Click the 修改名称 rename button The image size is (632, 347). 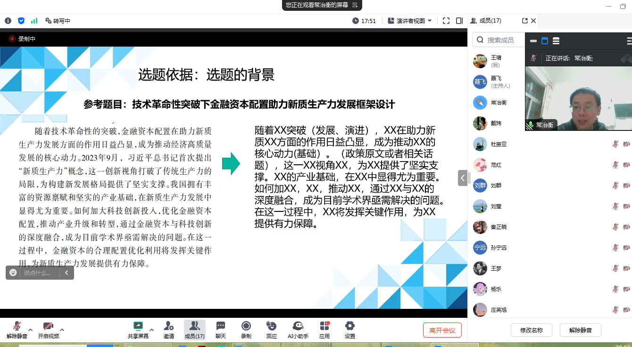click(531, 330)
